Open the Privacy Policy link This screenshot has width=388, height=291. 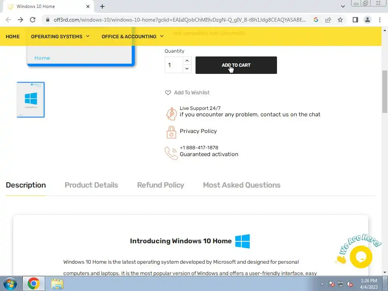click(x=198, y=131)
